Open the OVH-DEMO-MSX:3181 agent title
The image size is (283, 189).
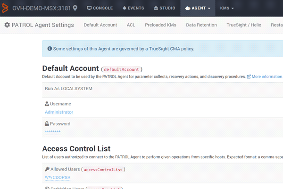tap(42, 8)
